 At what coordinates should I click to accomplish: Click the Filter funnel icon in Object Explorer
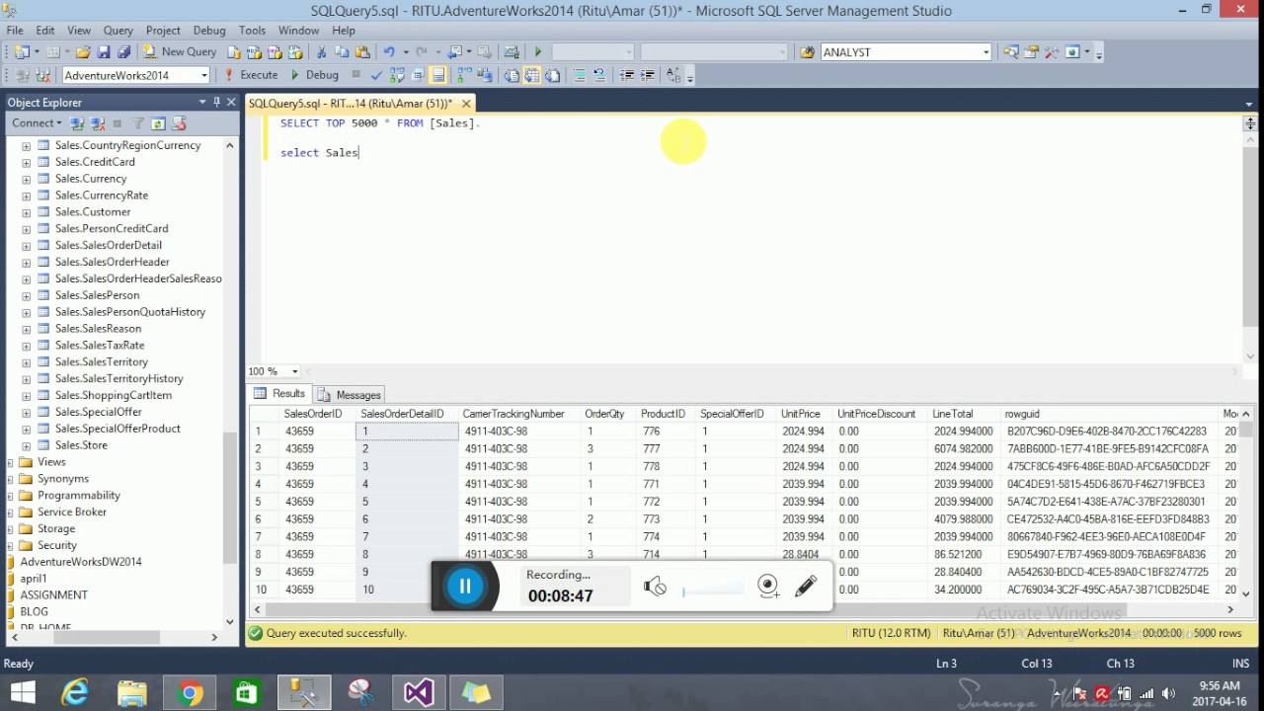pyautogui.click(x=138, y=123)
